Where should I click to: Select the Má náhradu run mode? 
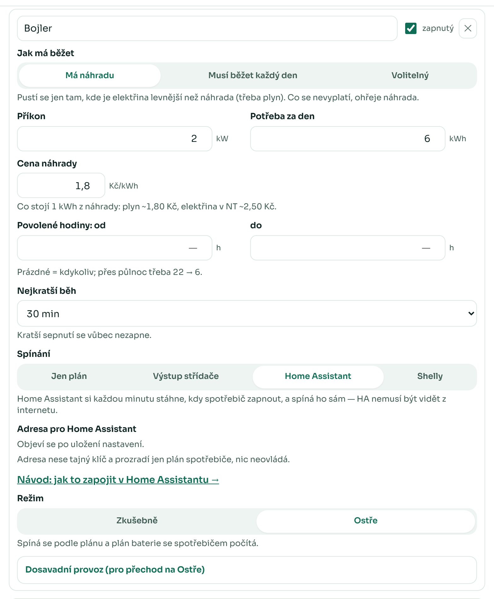tap(90, 75)
